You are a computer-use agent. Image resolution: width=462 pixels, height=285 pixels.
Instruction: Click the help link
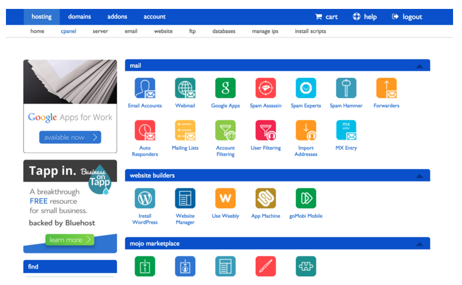[x=365, y=17]
